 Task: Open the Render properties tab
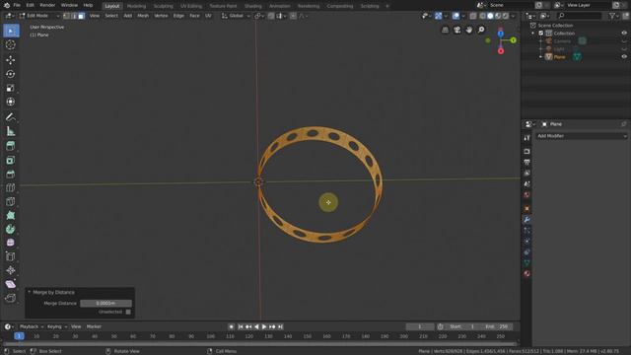point(526,151)
